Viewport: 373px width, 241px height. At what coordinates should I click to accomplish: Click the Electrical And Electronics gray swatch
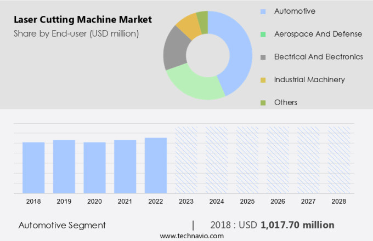coord(263,57)
